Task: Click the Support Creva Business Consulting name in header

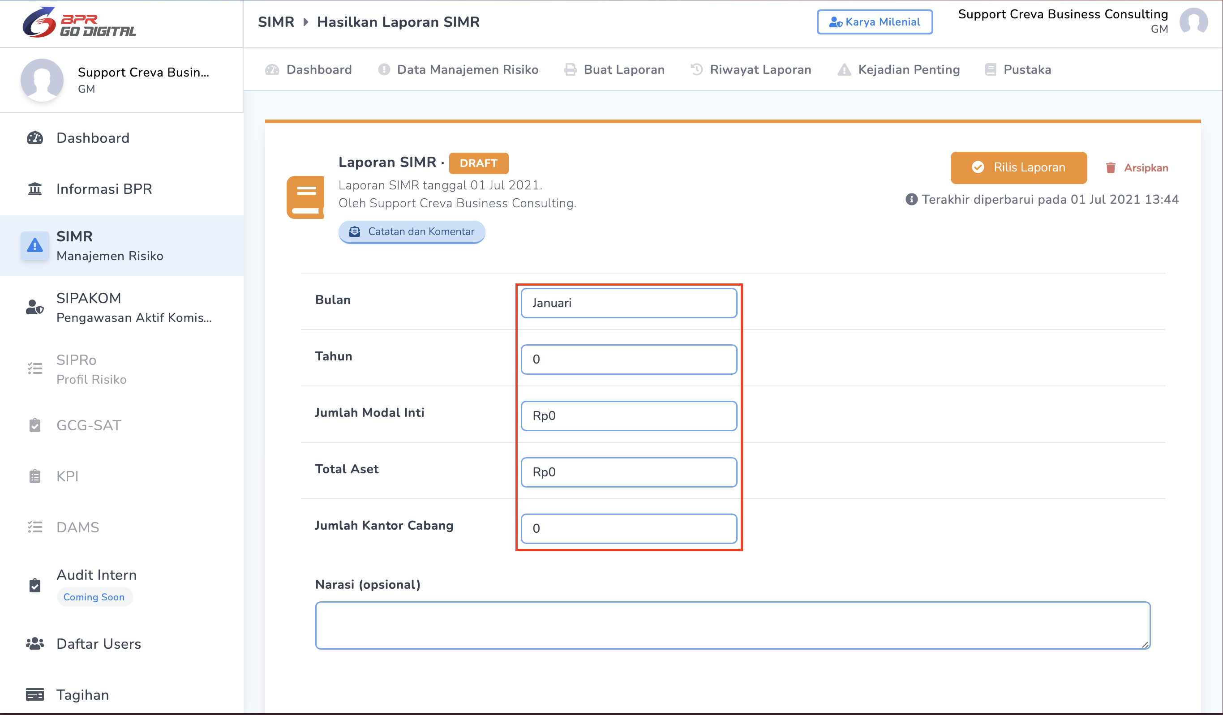Action: click(x=1063, y=14)
